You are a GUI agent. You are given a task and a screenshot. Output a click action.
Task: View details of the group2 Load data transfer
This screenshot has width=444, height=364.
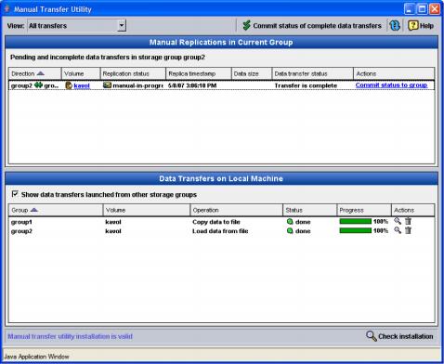(x=398, y=230)
